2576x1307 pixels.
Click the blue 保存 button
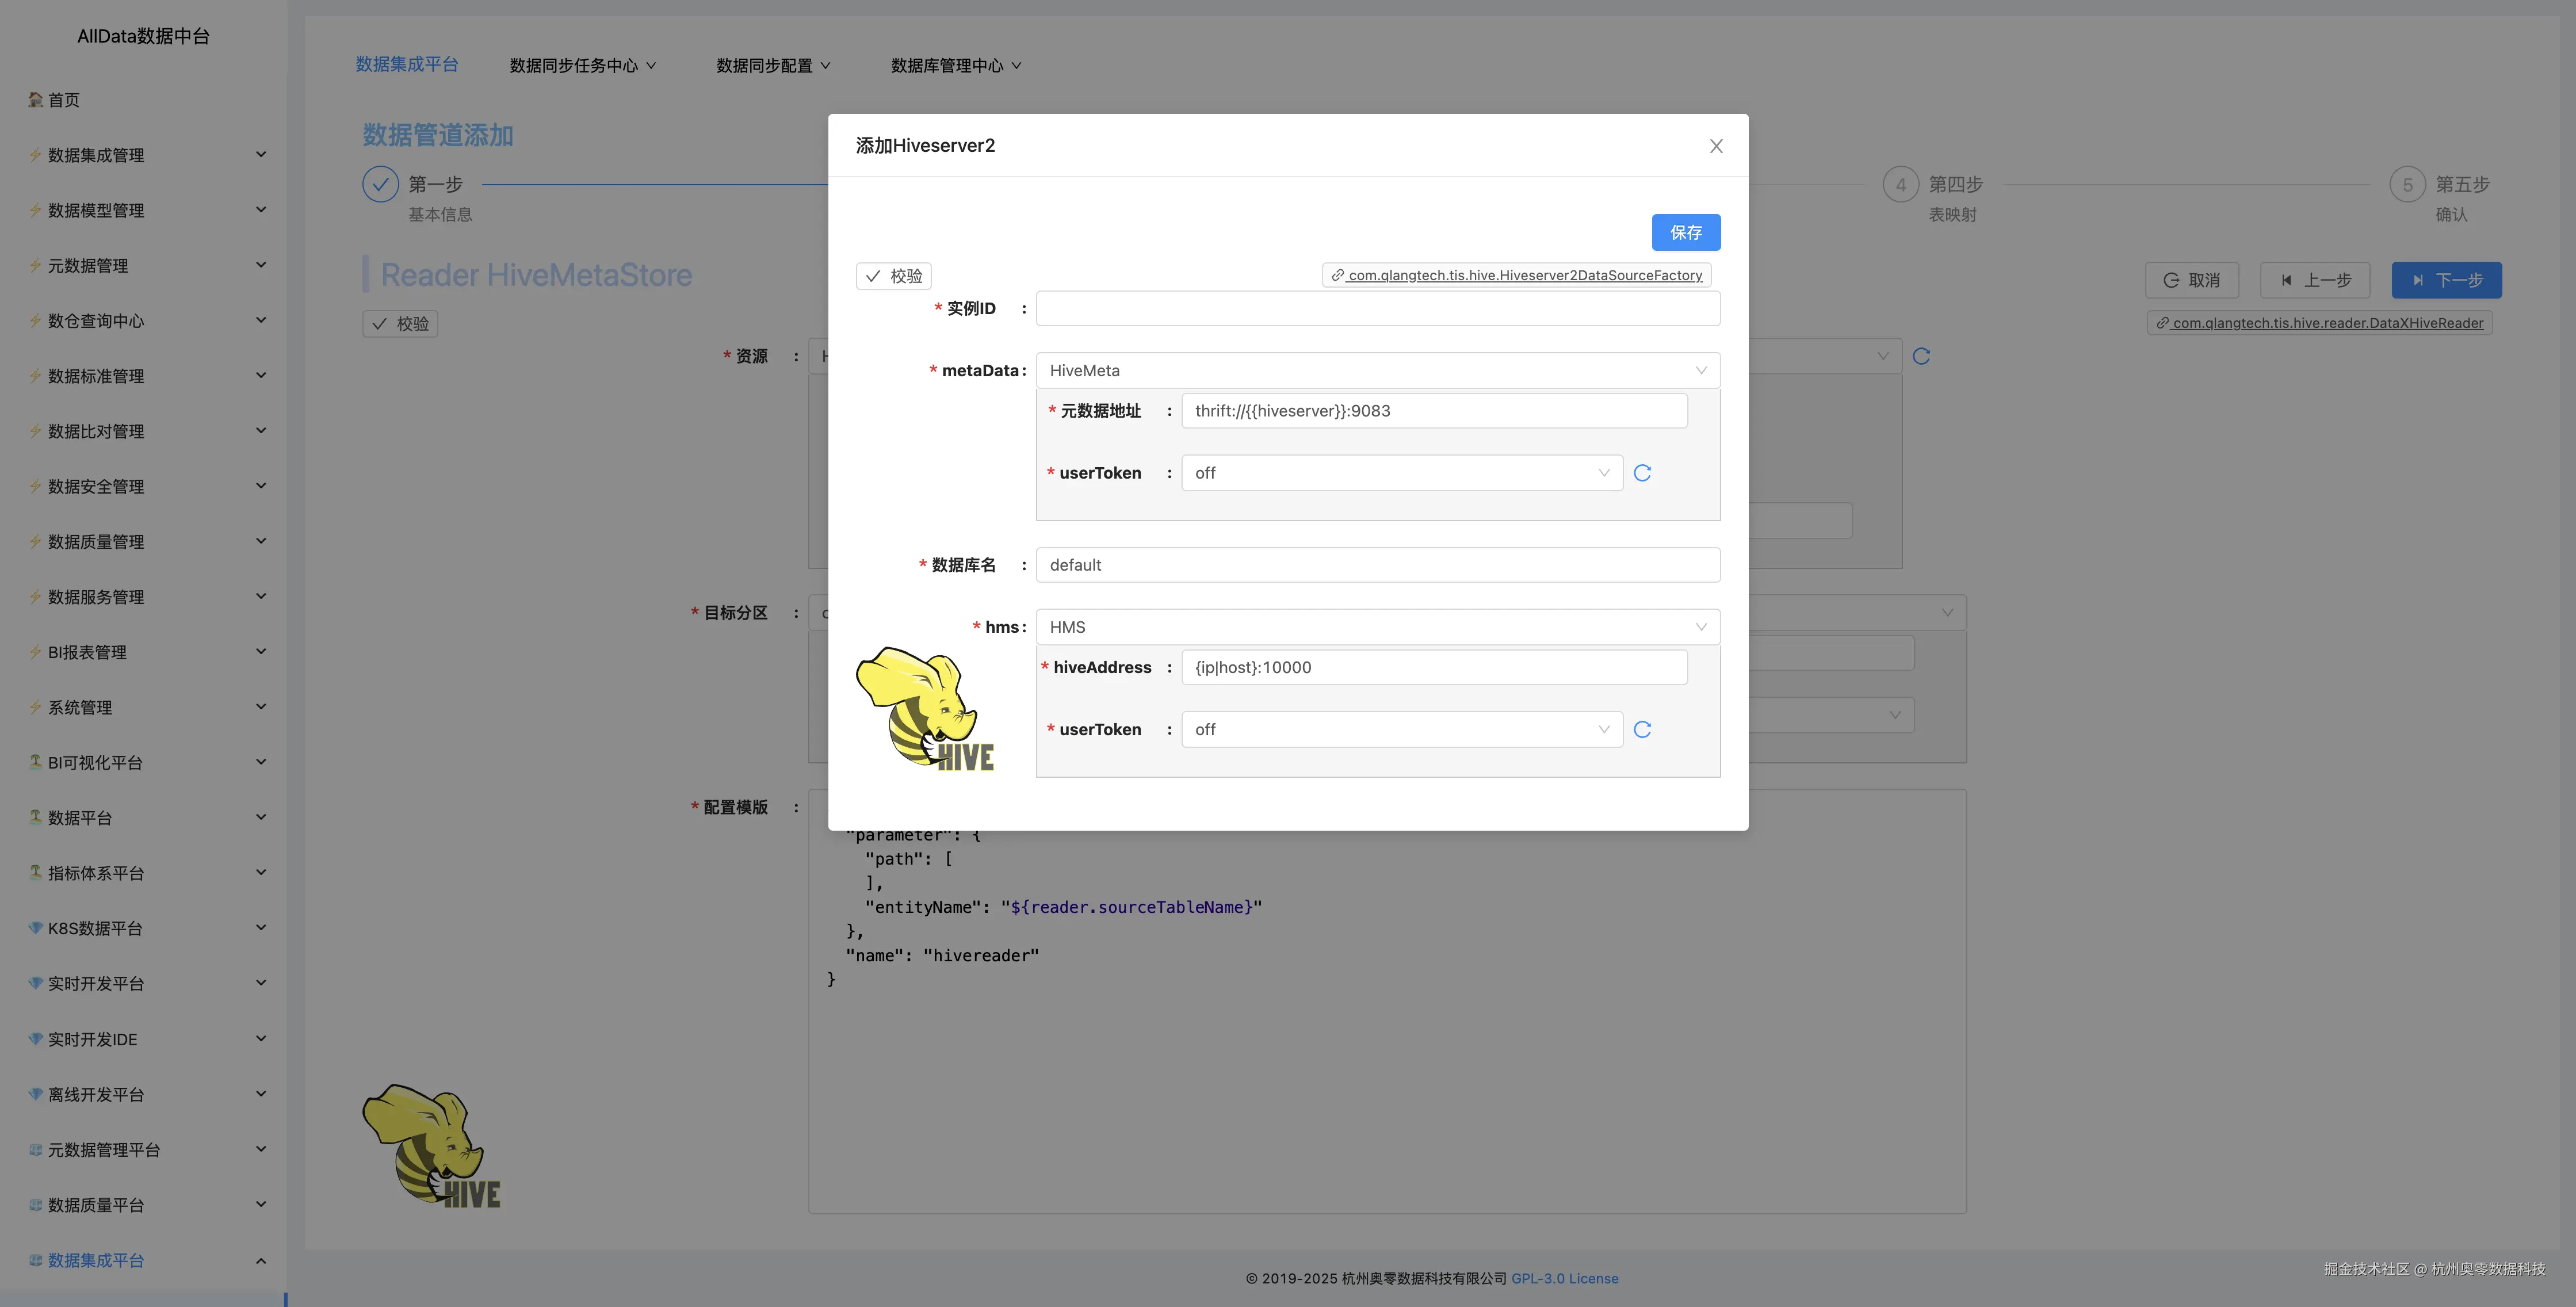click(1685, 232)
